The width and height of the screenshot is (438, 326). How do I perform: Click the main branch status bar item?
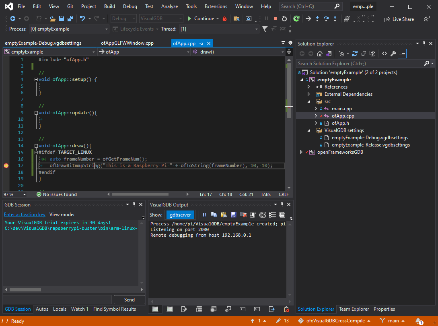pos(392,321)
